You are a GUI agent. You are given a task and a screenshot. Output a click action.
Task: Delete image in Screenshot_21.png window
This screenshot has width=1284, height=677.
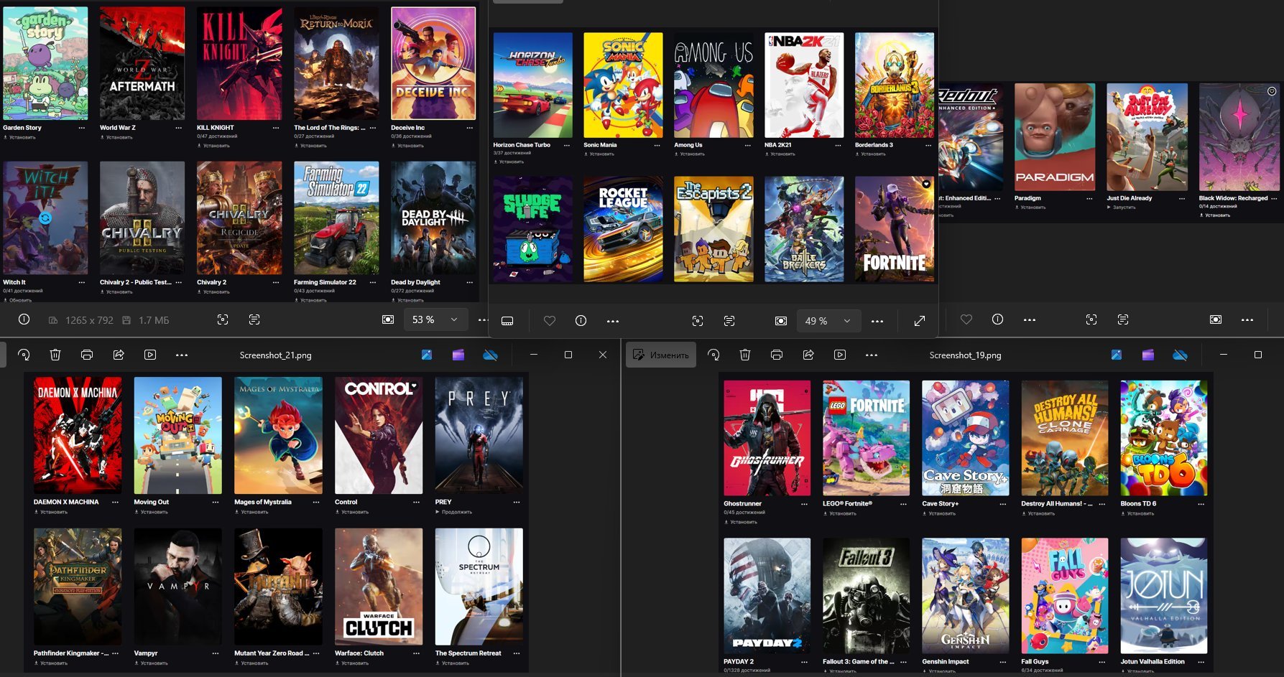55,355
